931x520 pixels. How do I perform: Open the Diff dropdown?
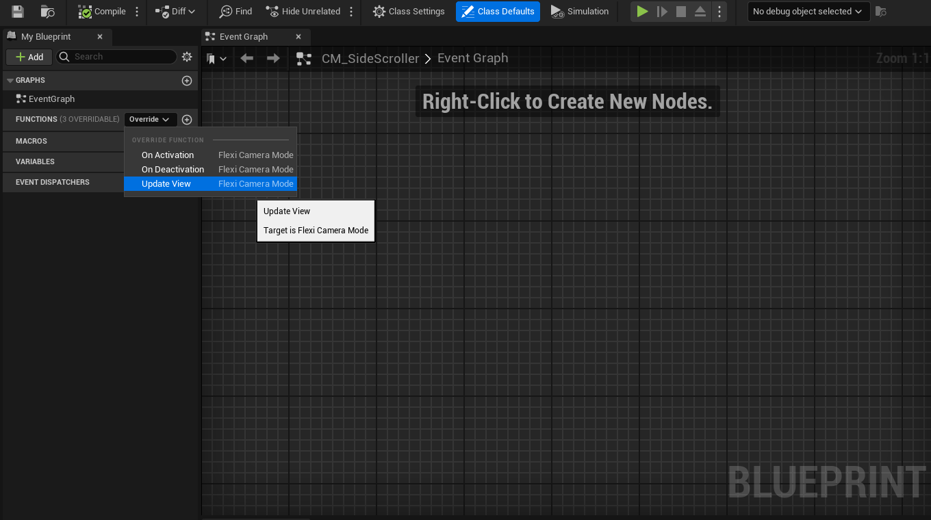[x=175, y=12]
